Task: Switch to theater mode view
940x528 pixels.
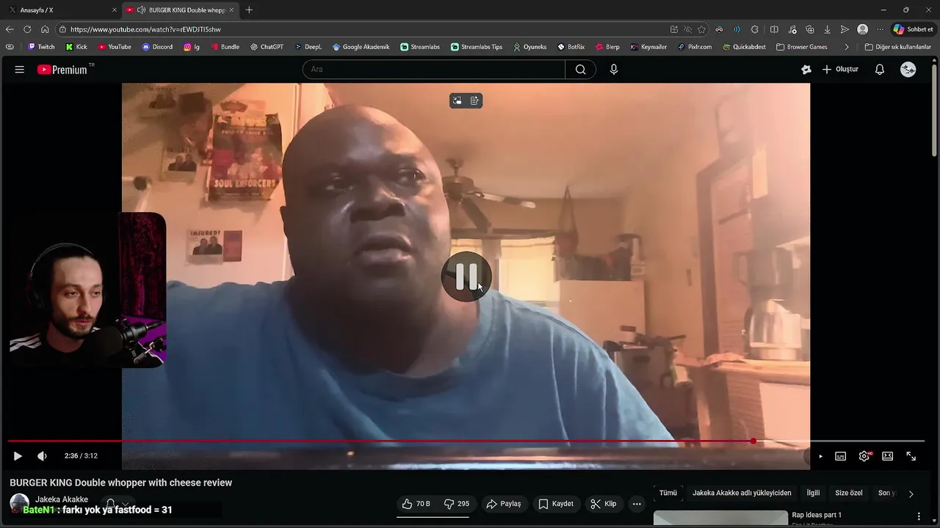Action: click(888, 456)
